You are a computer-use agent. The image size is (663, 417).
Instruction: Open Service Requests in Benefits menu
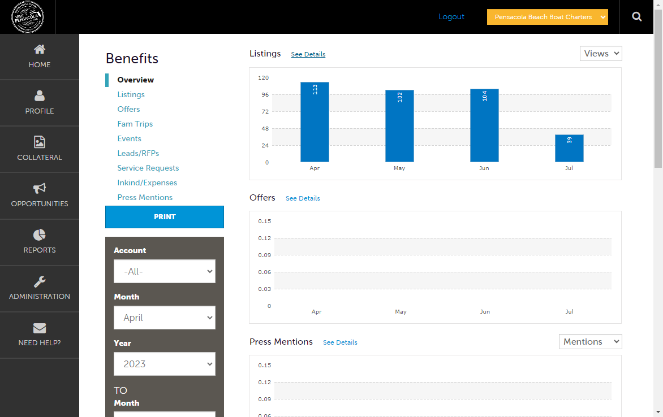[148, 168]
